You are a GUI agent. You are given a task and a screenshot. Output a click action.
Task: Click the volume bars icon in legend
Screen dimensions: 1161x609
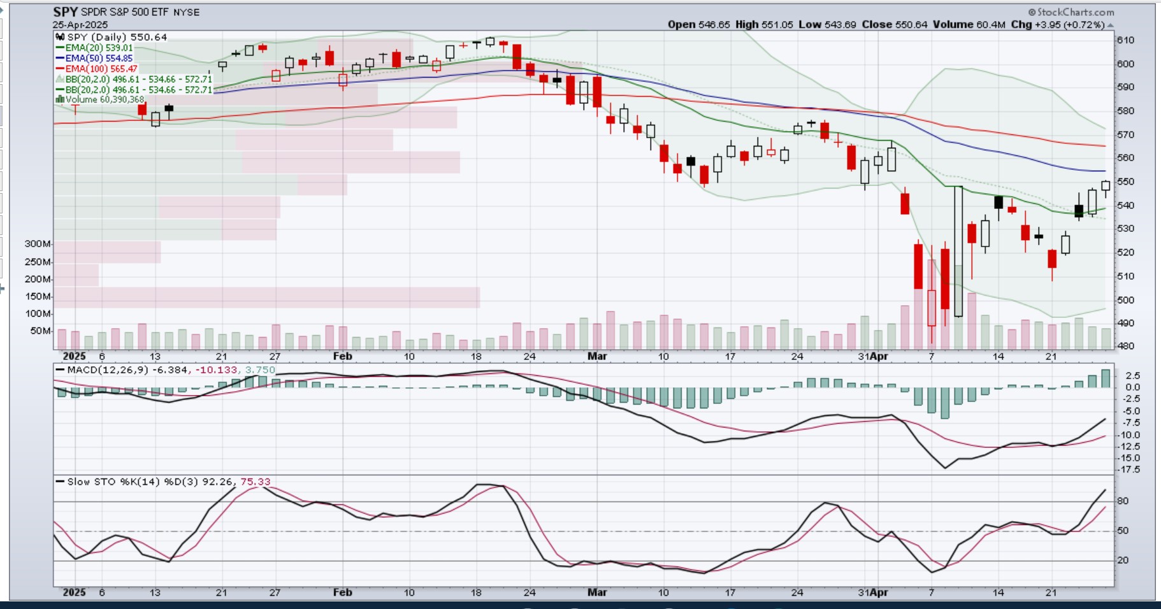pyautogui.click(x=60, y=99)
